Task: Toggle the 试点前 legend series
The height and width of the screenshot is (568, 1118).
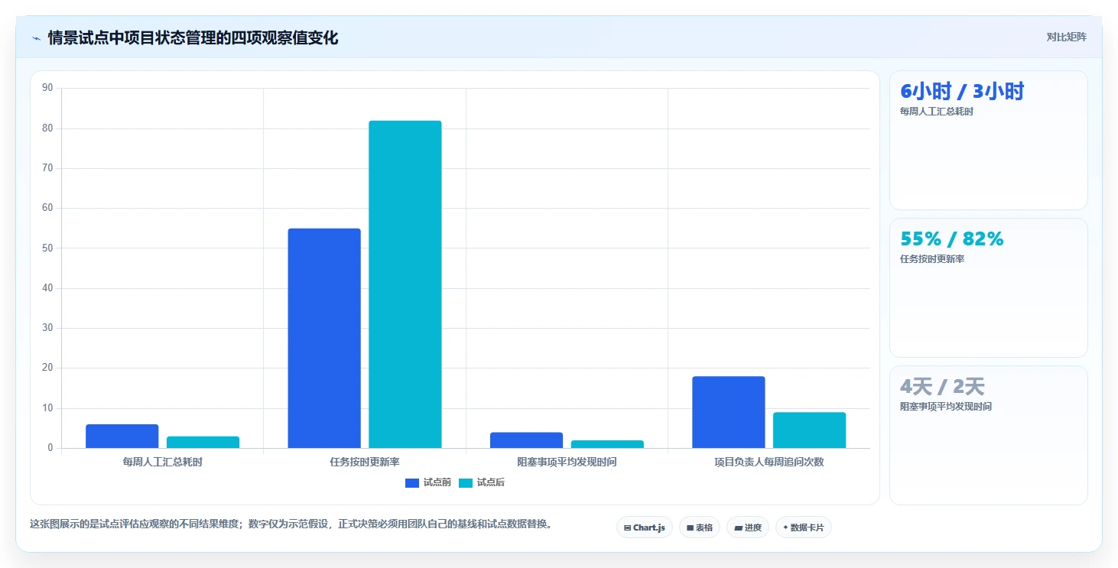Action: click(428, 482)
